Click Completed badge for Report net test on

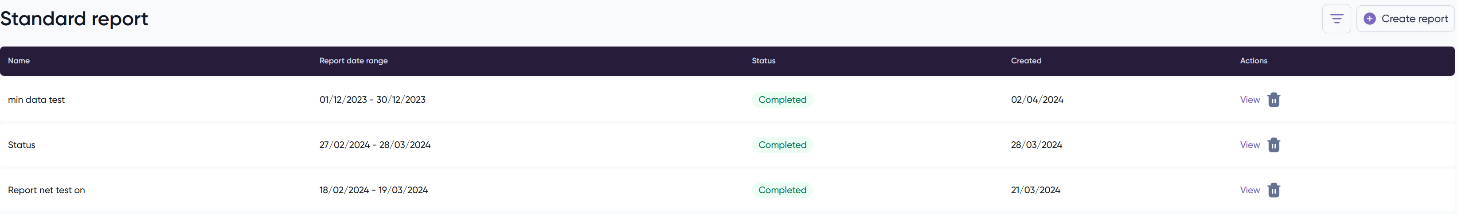pos(782,190)
